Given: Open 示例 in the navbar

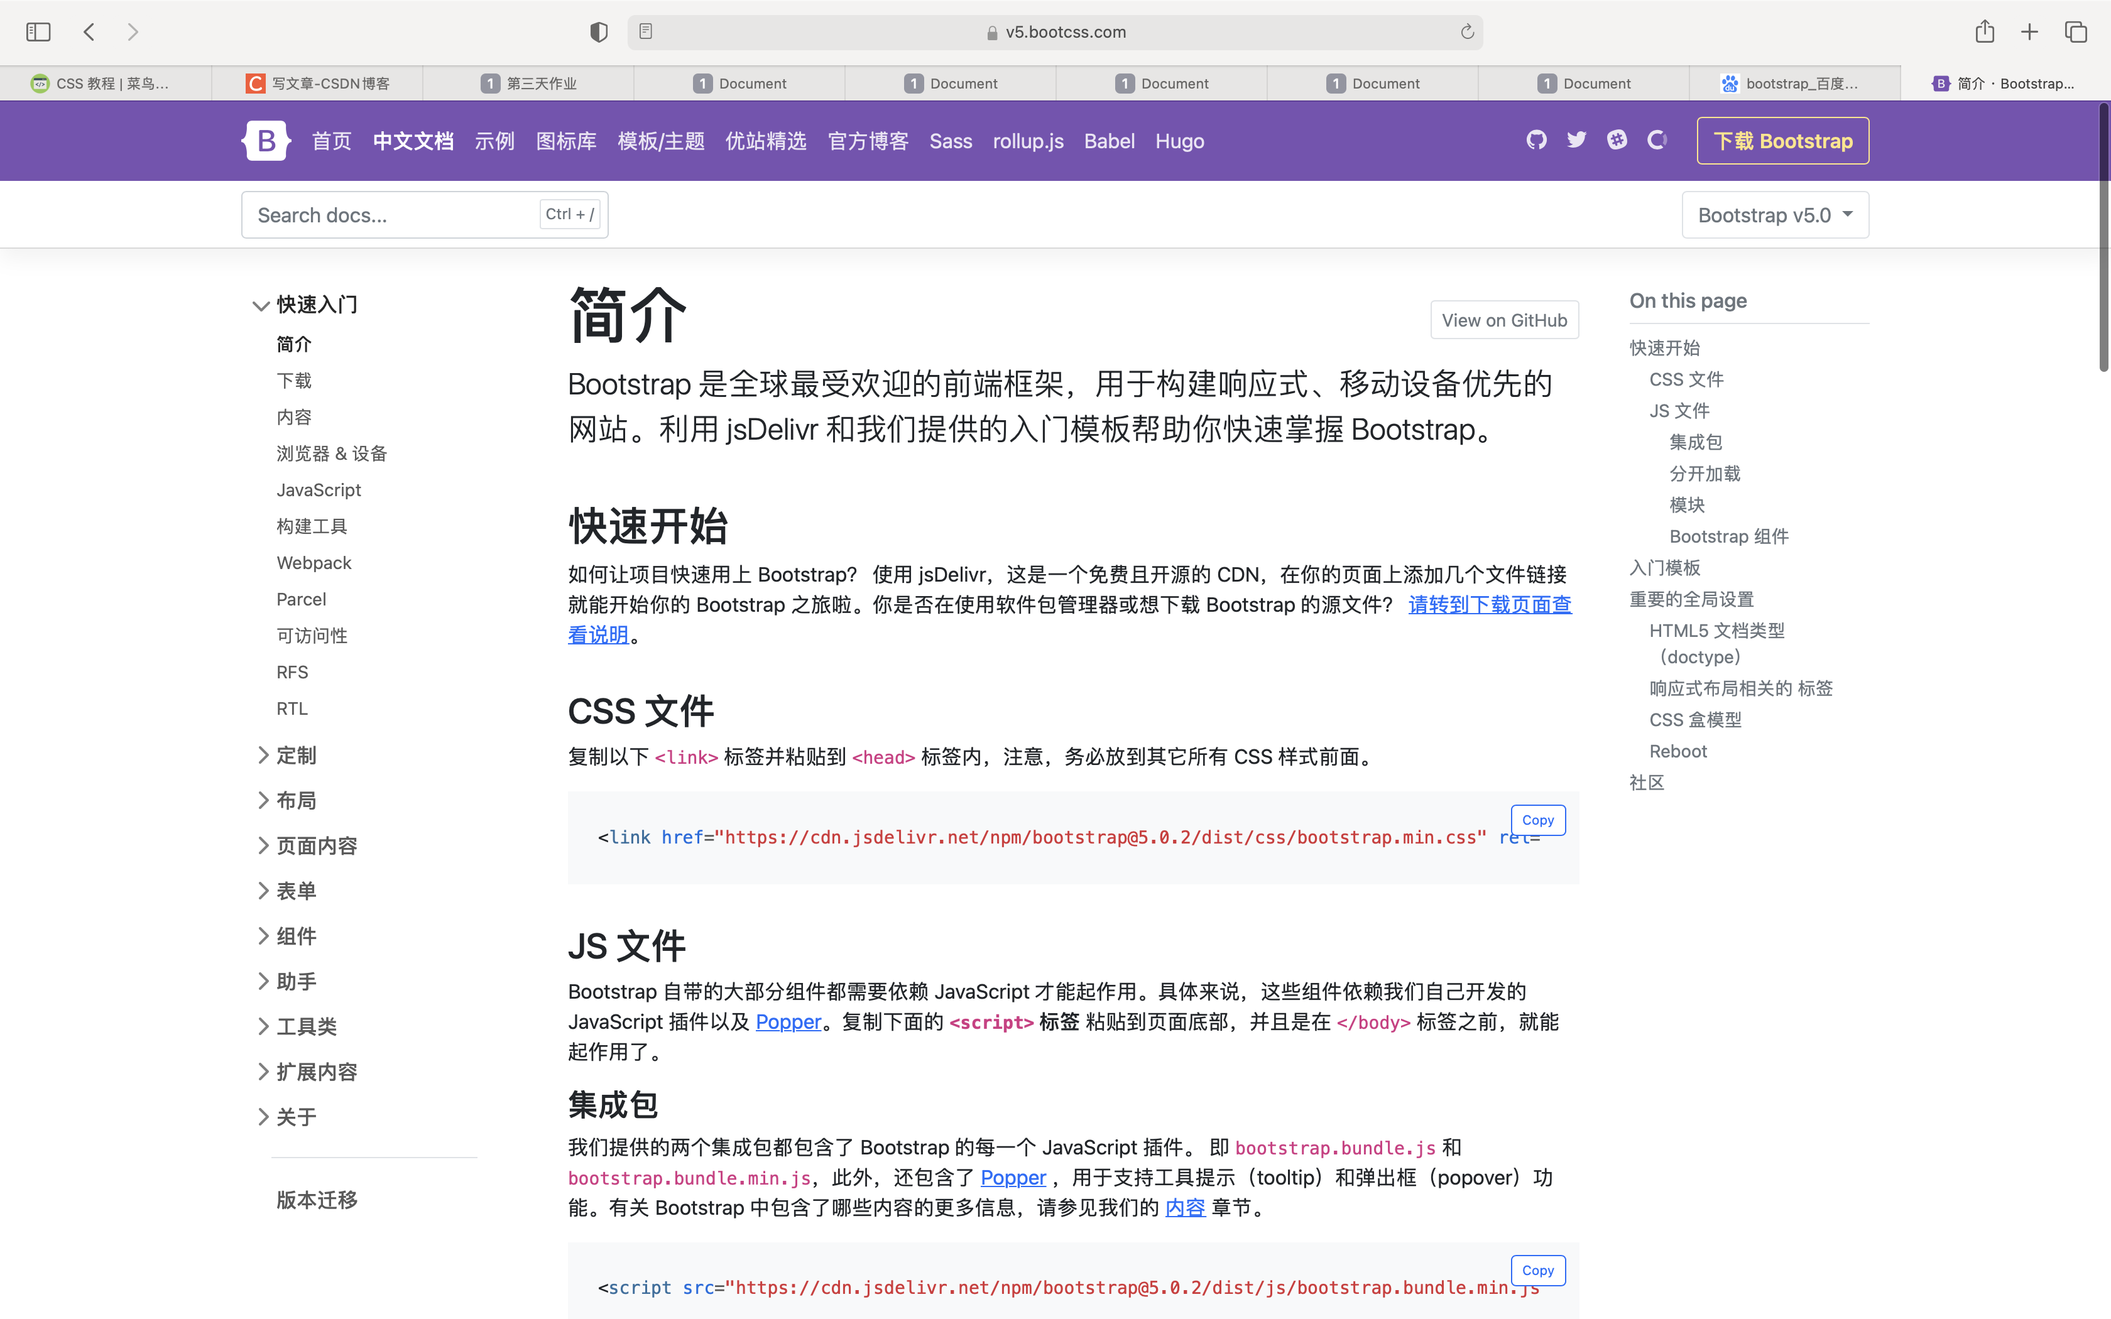Looking at the screenshot, I should point(494,141).
